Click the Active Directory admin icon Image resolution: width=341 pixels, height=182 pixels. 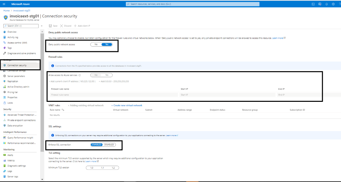(x=5, y=87)
